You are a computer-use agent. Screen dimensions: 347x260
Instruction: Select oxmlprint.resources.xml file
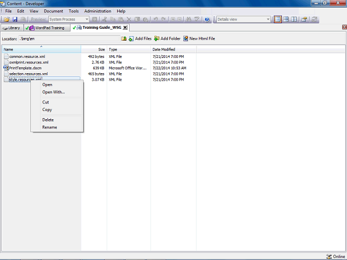(x=29, y=62)
